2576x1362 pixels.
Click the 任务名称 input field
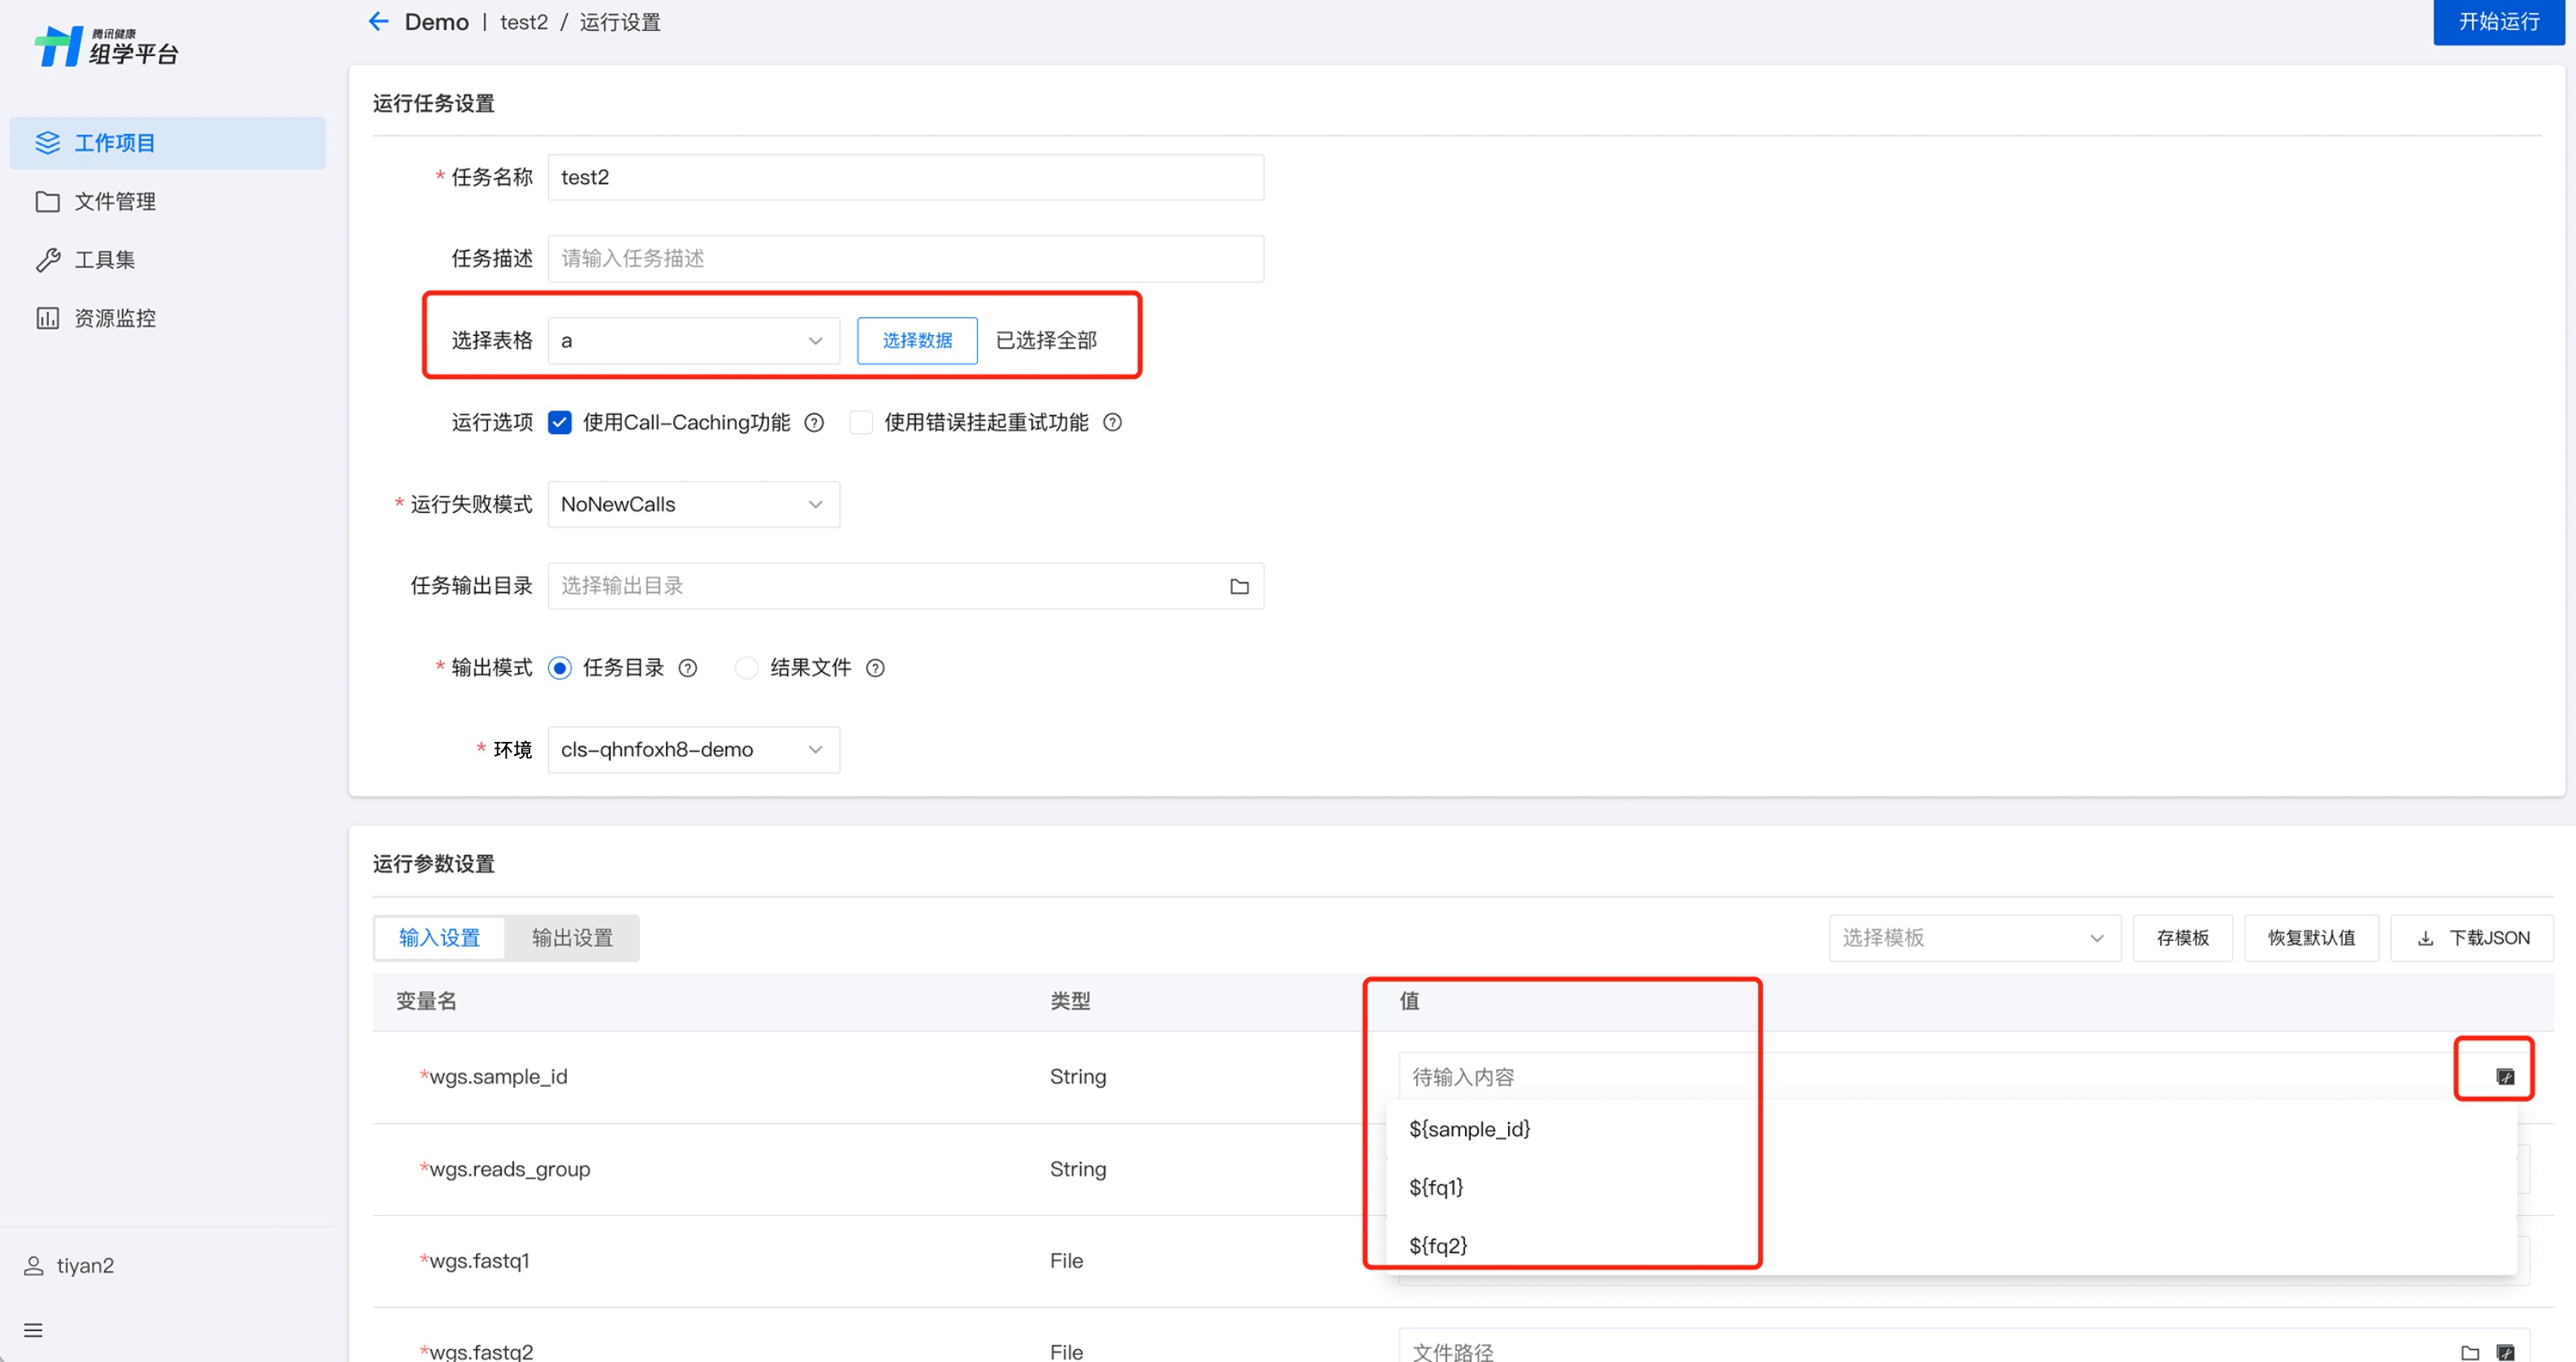pyautogui.click(x=905, y=177)
